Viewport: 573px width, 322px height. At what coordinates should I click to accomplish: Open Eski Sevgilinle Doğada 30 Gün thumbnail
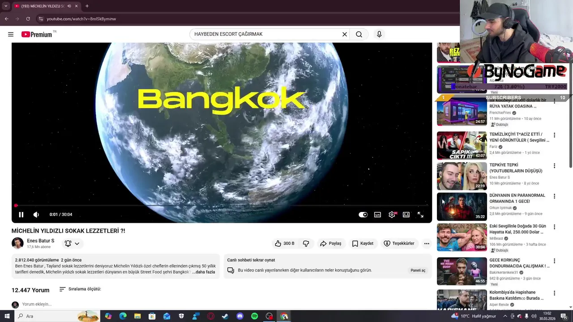[462, 237]
